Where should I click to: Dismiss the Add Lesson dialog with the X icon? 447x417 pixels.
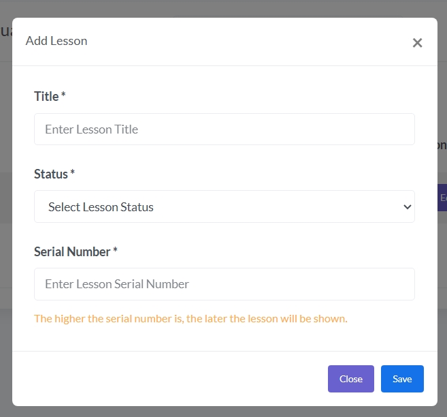point(417,43)
